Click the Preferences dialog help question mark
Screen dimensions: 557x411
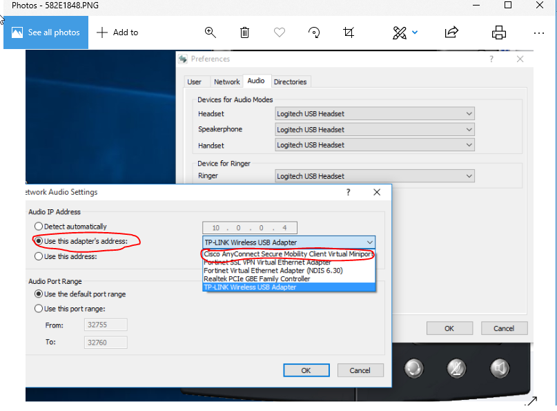[x=491, y=59]
